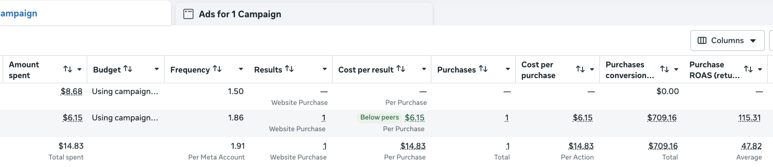Screen dimensions: 773x167
Task: Expand the Columns dropdown arrow
Action: pyautogui.click(x=753, y=41)
